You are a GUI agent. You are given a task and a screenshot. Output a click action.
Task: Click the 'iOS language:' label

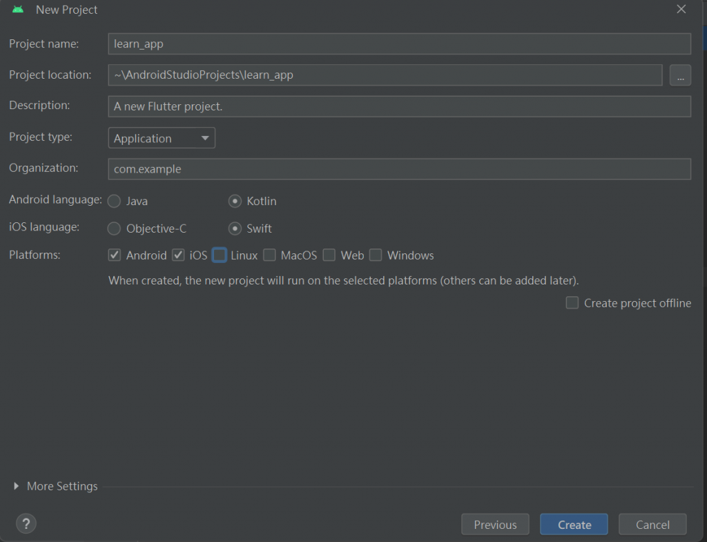44,226
